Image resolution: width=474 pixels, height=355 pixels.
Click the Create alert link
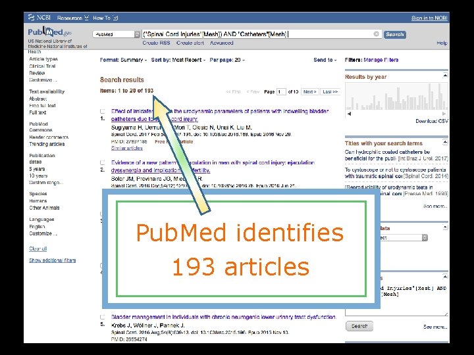(x=190, y=43)
